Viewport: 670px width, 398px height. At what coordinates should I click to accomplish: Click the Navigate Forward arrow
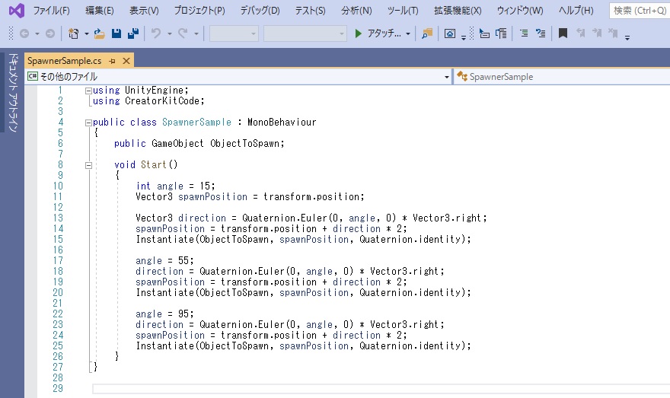pyautogui.click(x=50, y=33)
